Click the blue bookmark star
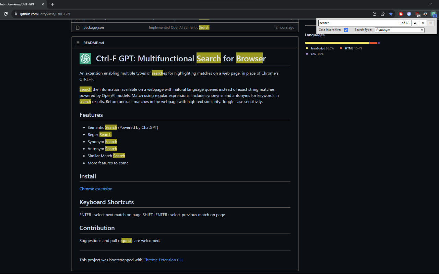This screenshot has height=274, width=439. click(x=391, y=14)
